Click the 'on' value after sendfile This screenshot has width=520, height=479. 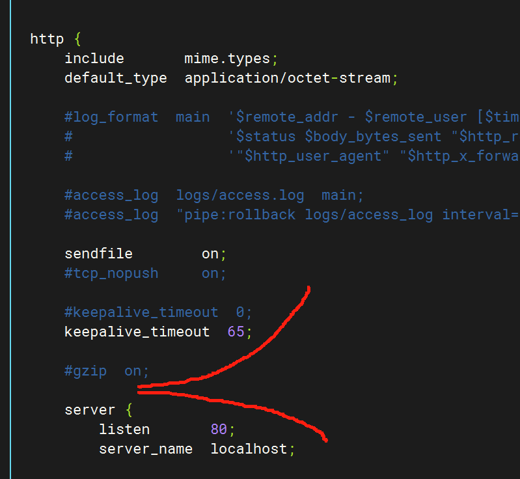pyautogui.click(x=210, y=254)
